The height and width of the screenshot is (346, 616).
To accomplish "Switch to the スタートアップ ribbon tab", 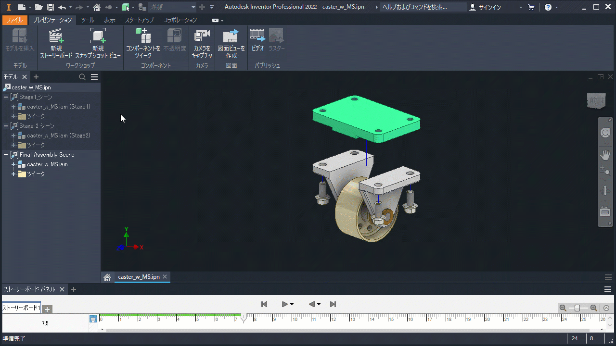I will pyautogui.click(x=140, y=20).
